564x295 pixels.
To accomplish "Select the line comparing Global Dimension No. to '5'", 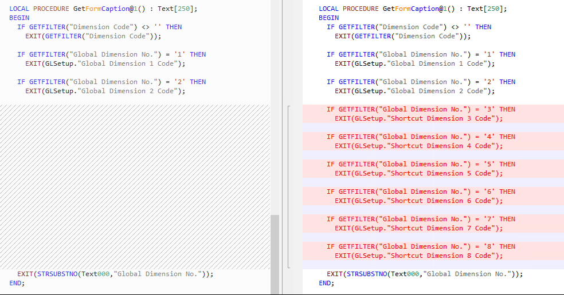I will pos(421,165).
